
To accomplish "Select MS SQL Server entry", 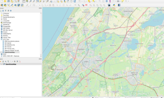I will point(8,30).
